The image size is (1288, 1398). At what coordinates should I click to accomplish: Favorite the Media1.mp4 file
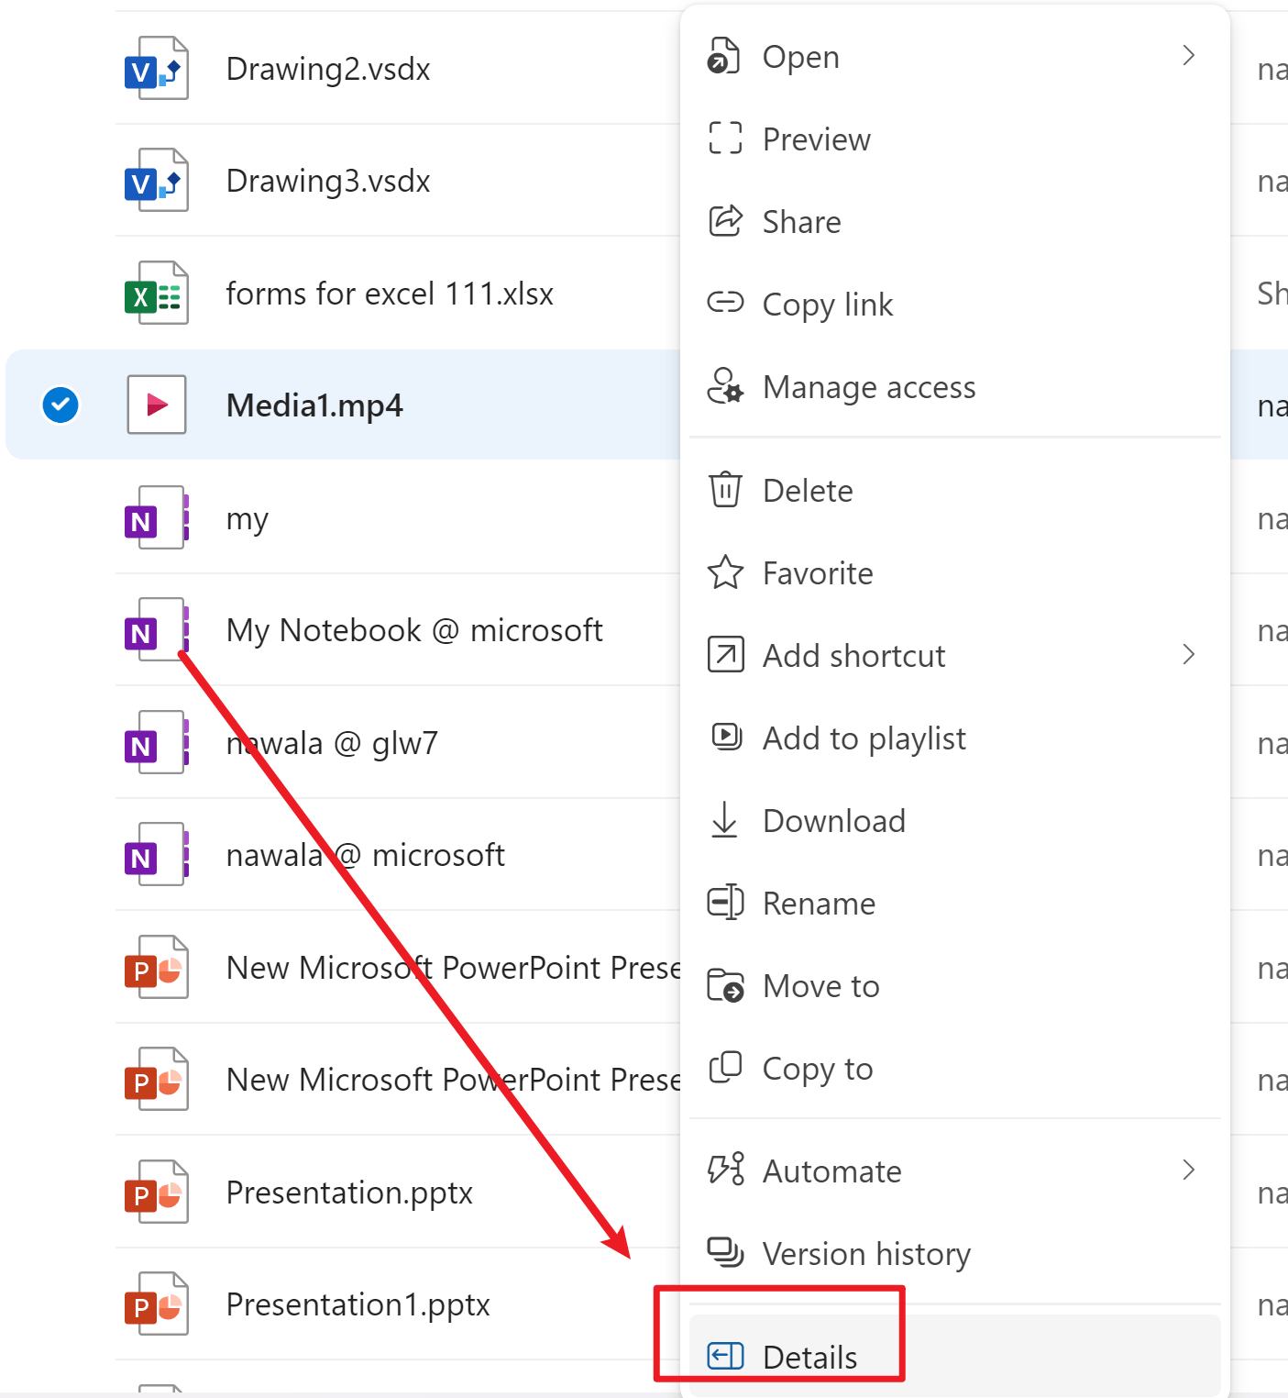coord(816,572)
